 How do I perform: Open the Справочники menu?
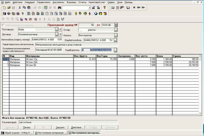[x=44, y=2]
